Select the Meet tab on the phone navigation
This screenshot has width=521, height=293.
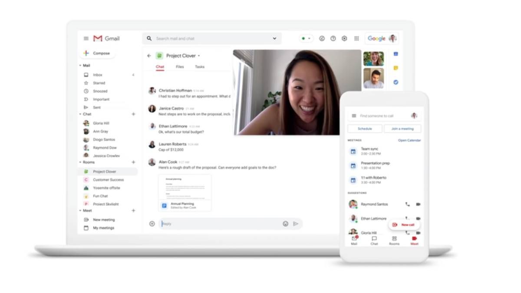coord(414,240)
